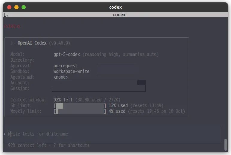Click the 'Context window:' label
231x155 pixels.
28,100
